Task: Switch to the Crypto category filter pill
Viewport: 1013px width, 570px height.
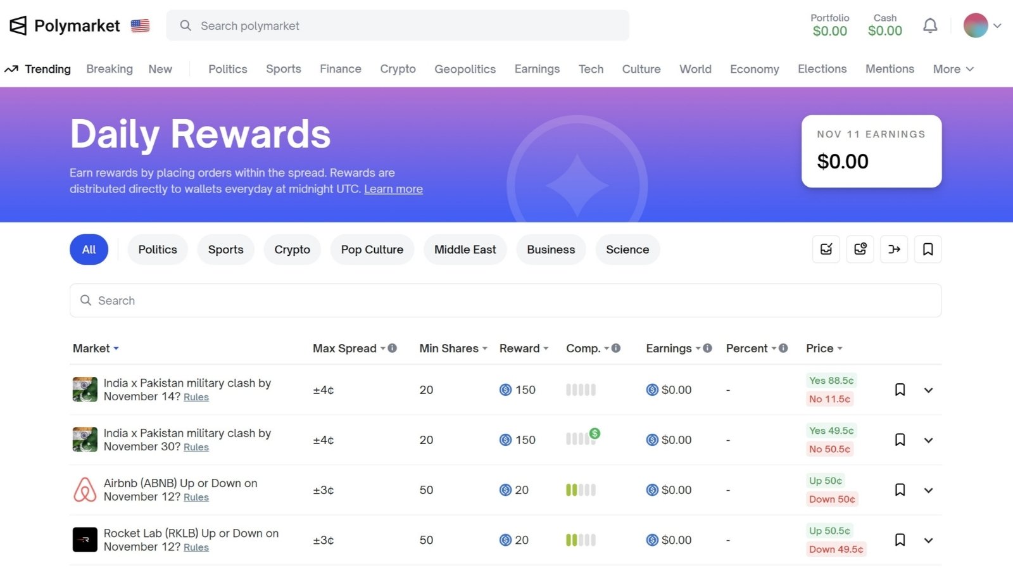Action: [x=292, y=250]
